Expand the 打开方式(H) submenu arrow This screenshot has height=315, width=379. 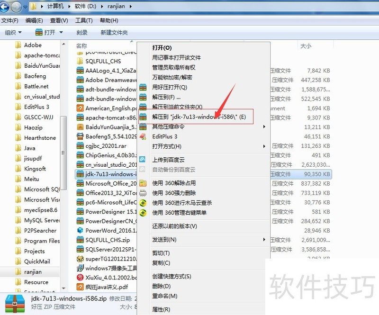(264, 146)
